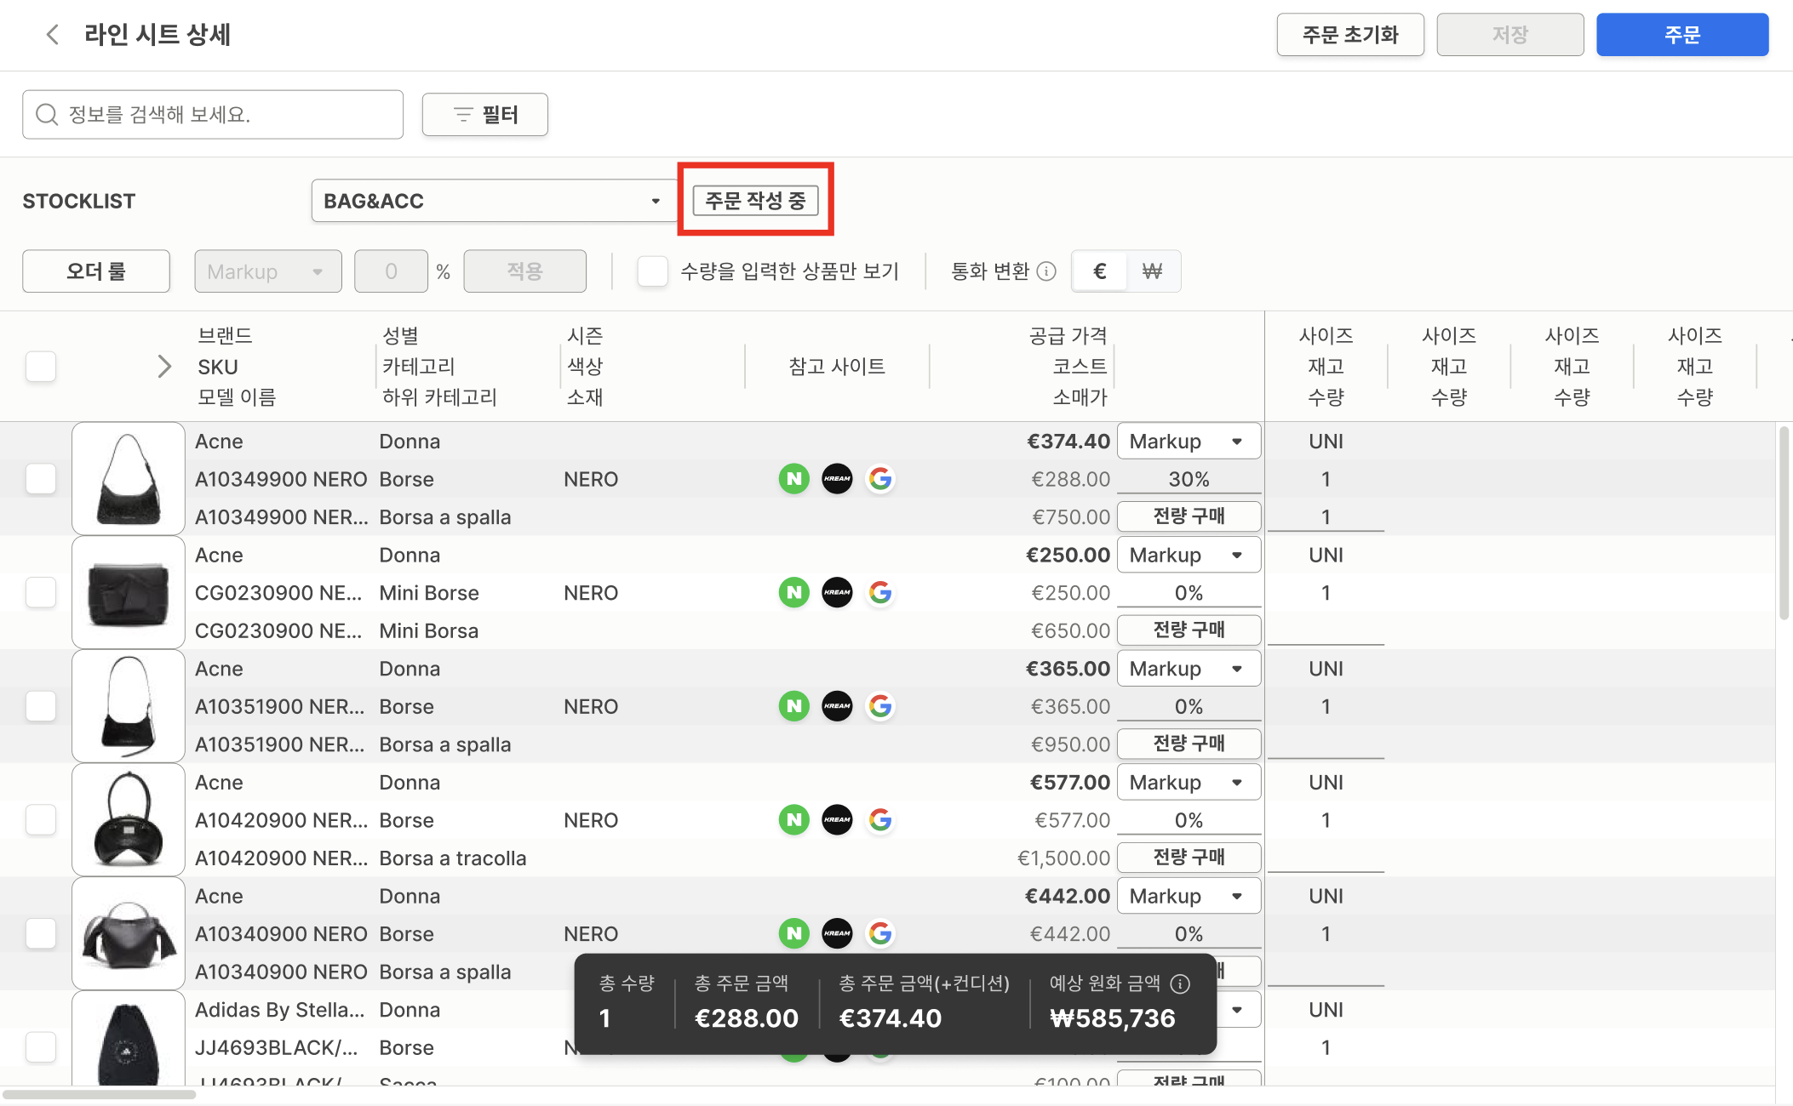Click filter icon button
Viewport: 1793px width, 1106px height.
[x=484, y=115]
